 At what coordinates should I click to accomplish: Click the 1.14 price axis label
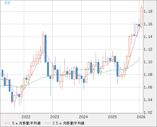pos(148,37)
